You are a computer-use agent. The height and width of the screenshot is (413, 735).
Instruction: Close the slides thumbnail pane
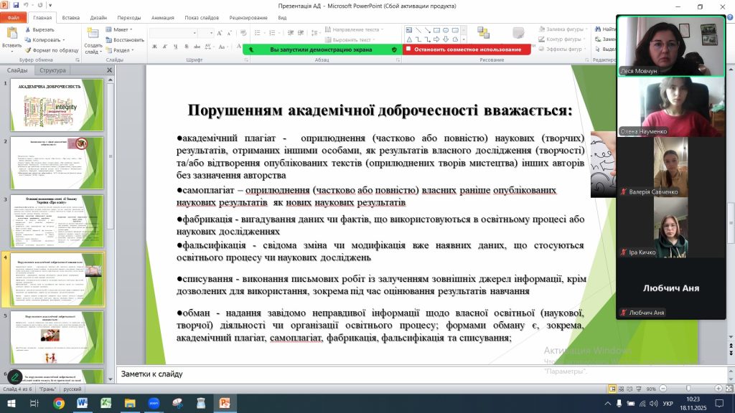109,70
